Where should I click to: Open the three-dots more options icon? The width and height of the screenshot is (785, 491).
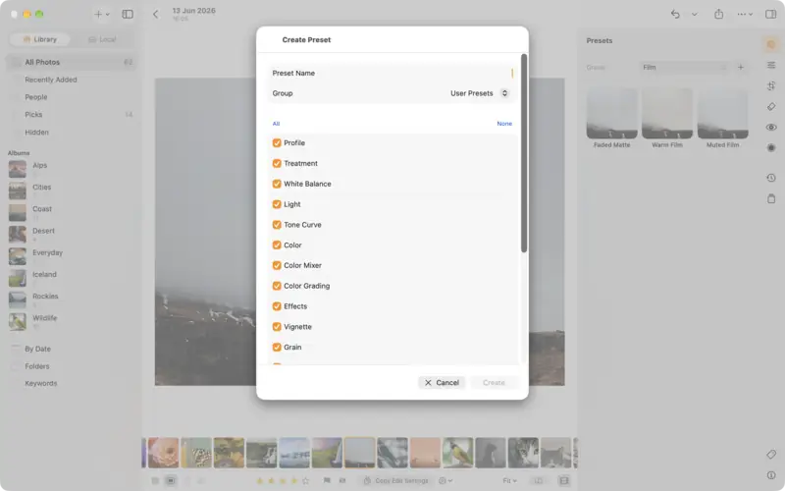pos(745,14)
